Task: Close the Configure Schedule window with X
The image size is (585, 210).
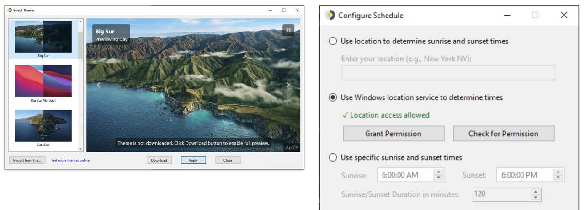Action: tap(564, 15)
